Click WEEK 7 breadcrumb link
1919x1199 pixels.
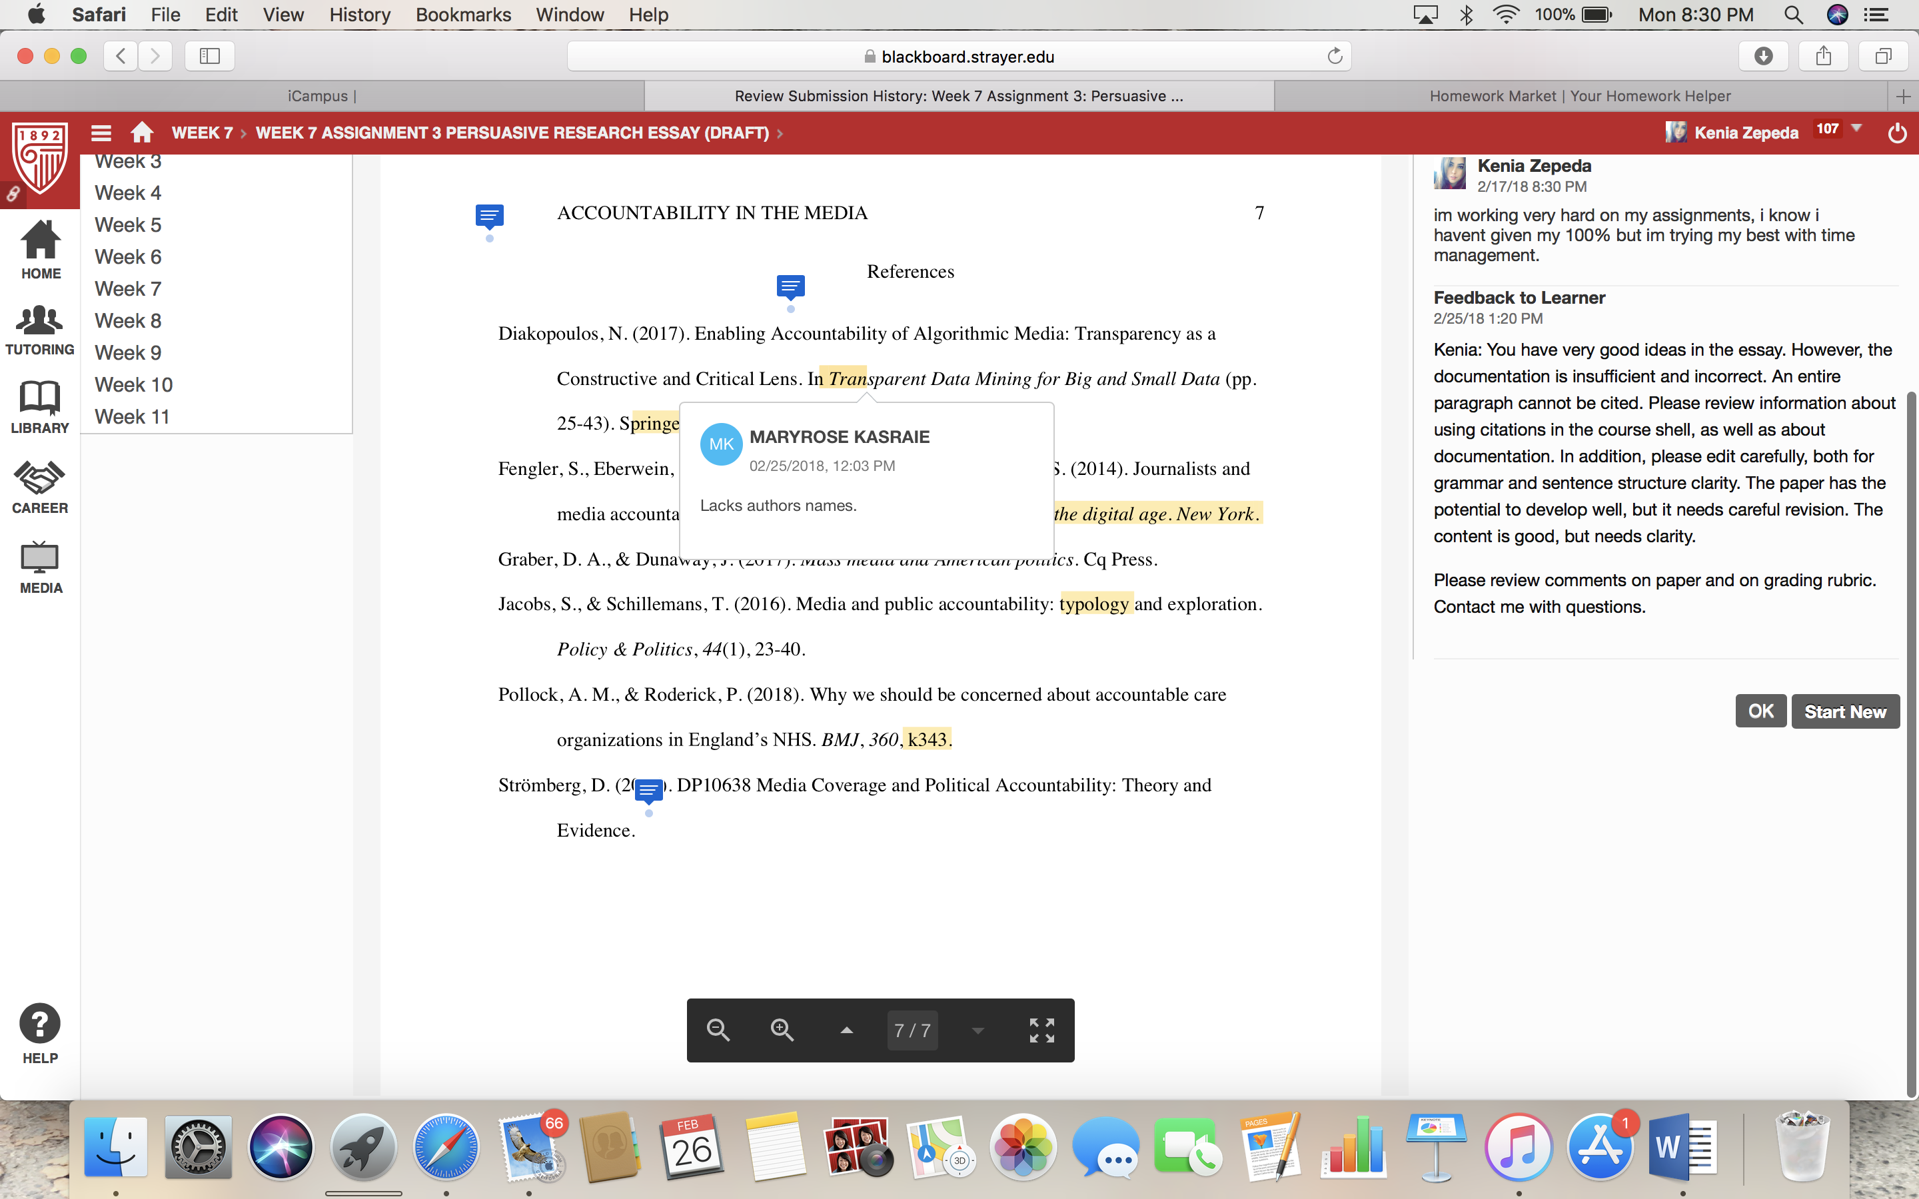tap(202, 133)
